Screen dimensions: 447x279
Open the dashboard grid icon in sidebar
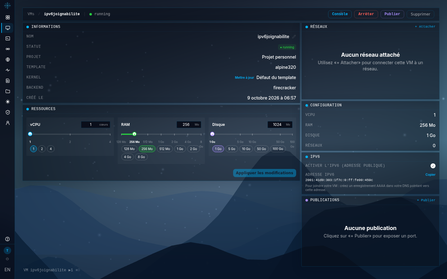(x=8, y=17)
